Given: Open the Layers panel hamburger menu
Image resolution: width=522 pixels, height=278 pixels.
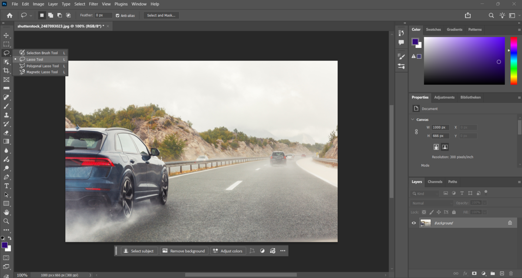Looking at the screenshot, I should pyautogui.click(x=519, y=182).
